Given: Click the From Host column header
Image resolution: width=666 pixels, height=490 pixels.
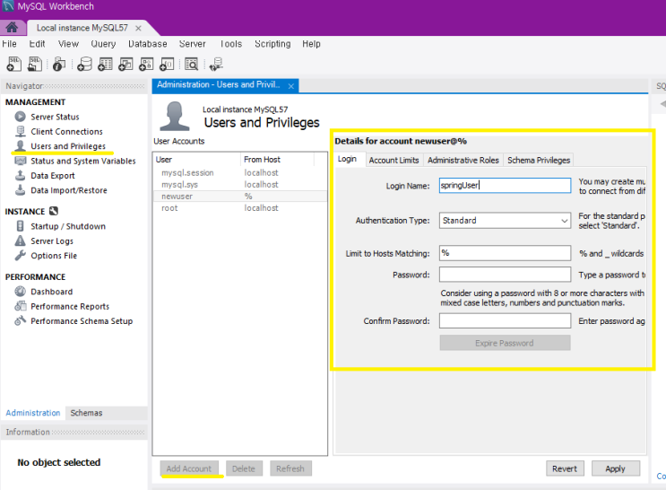Looking at the screenshot, I should (x=277, y=160).
